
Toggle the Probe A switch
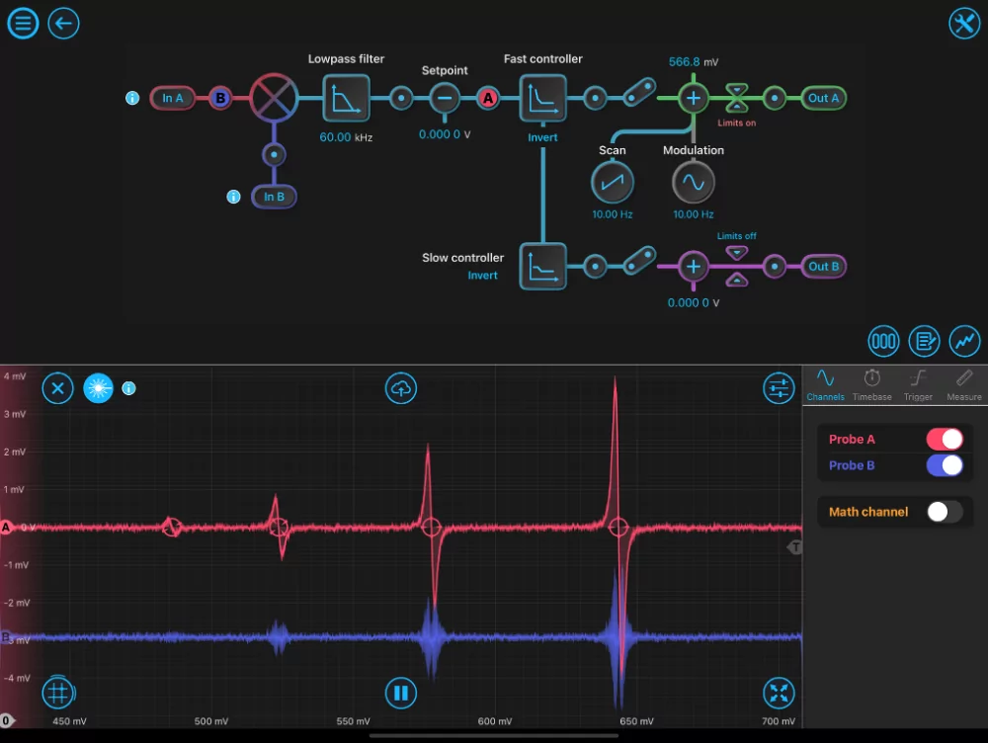tap(945, 439)
